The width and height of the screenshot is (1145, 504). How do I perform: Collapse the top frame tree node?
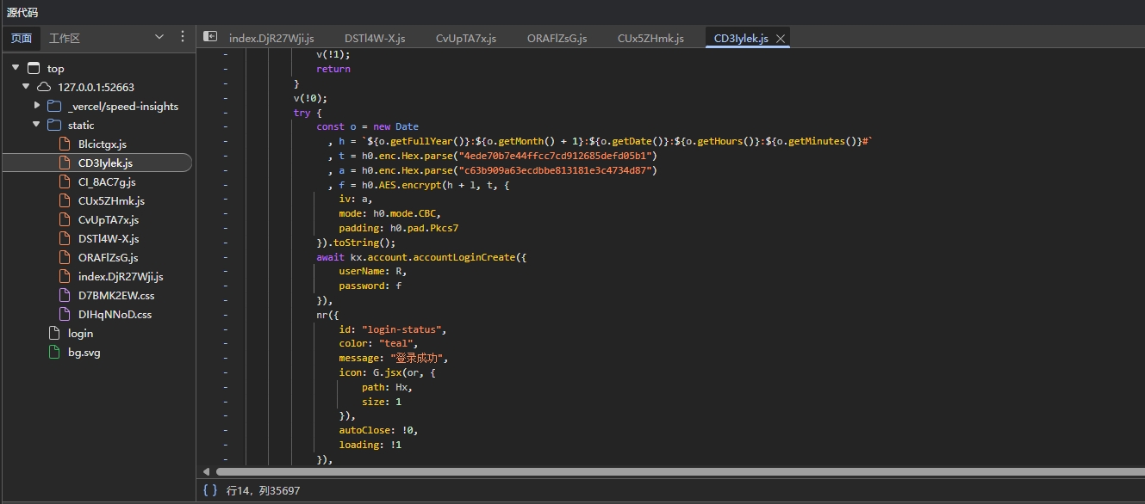(x=16, y=68)
